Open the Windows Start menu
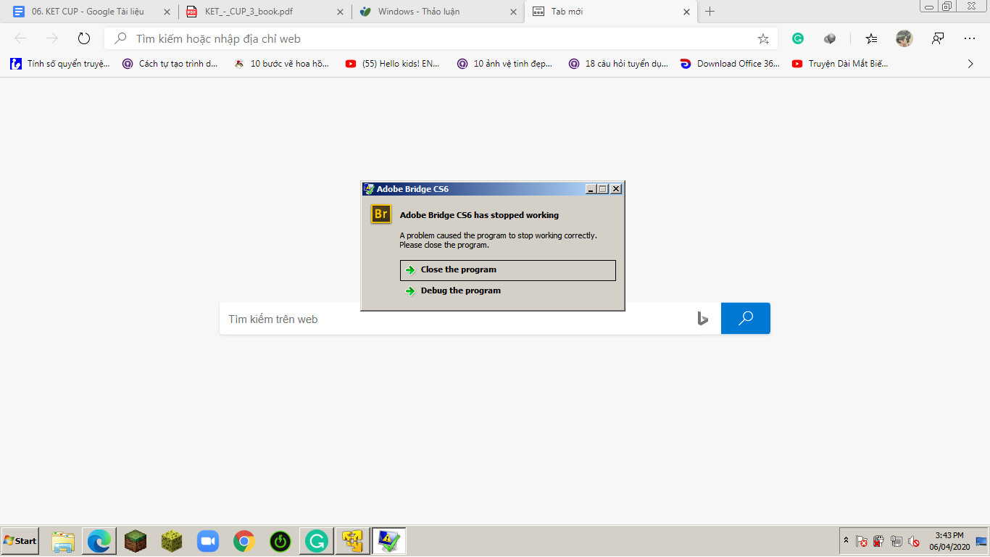Viewport: 990px width, 557px height. (x=20, y=541)
